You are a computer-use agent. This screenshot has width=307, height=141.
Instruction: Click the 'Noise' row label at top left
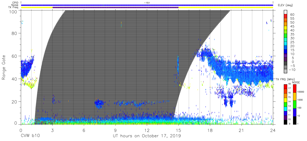coord(15,5)
